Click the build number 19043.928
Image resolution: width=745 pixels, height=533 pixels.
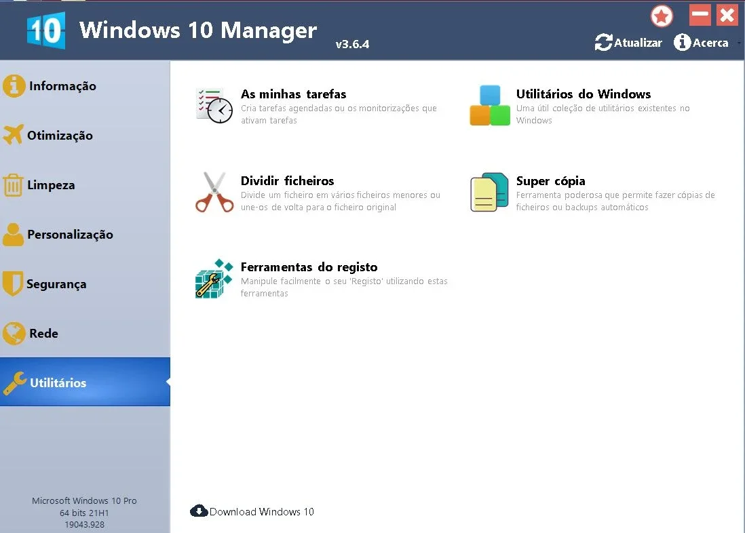point(85,524)
